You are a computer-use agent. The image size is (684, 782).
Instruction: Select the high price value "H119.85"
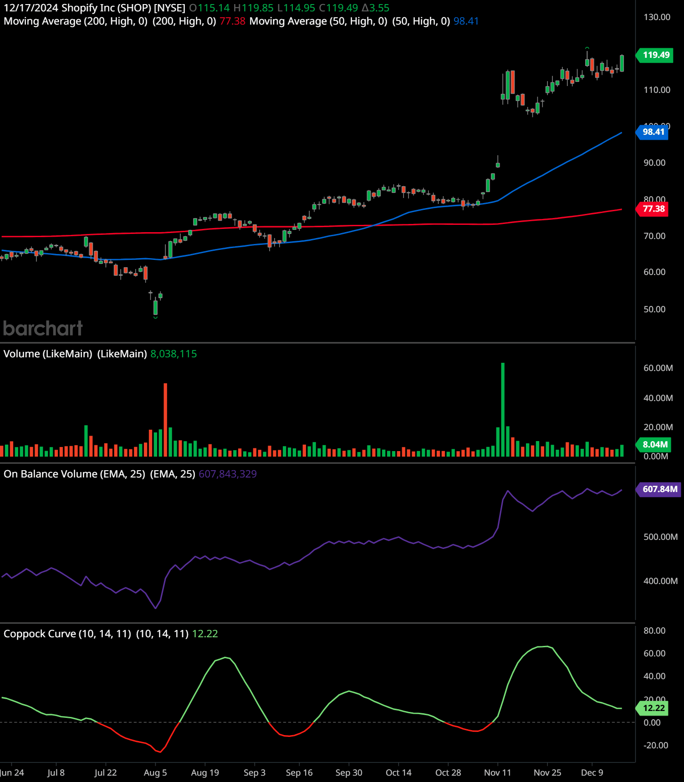coord(253,8)
